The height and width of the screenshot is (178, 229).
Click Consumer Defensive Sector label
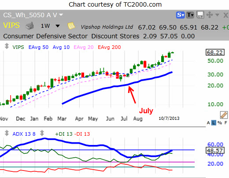(x=45, y=36)
